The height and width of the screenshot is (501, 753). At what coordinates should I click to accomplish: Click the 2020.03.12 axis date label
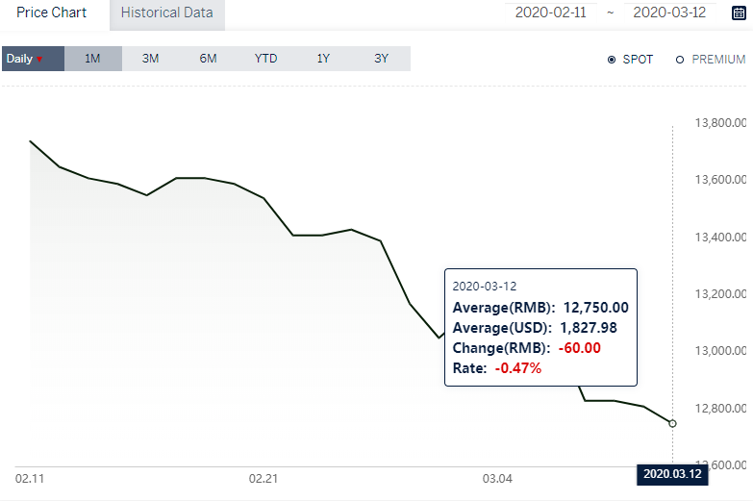(672, 474)
